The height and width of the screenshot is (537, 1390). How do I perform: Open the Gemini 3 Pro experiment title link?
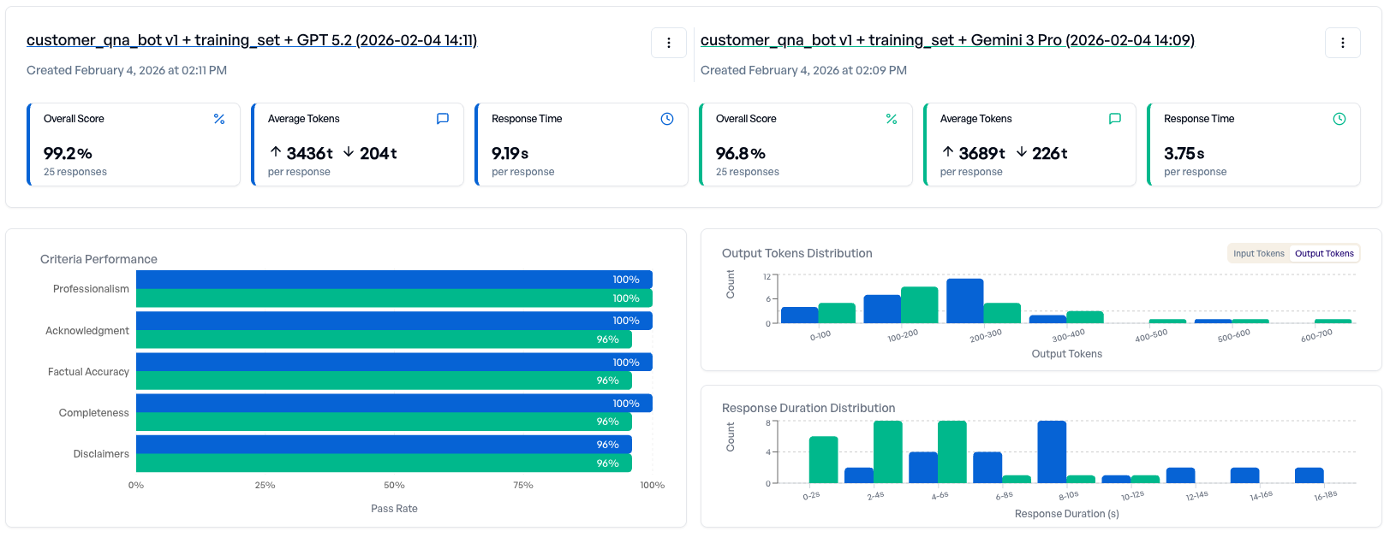tap(947, 40)
